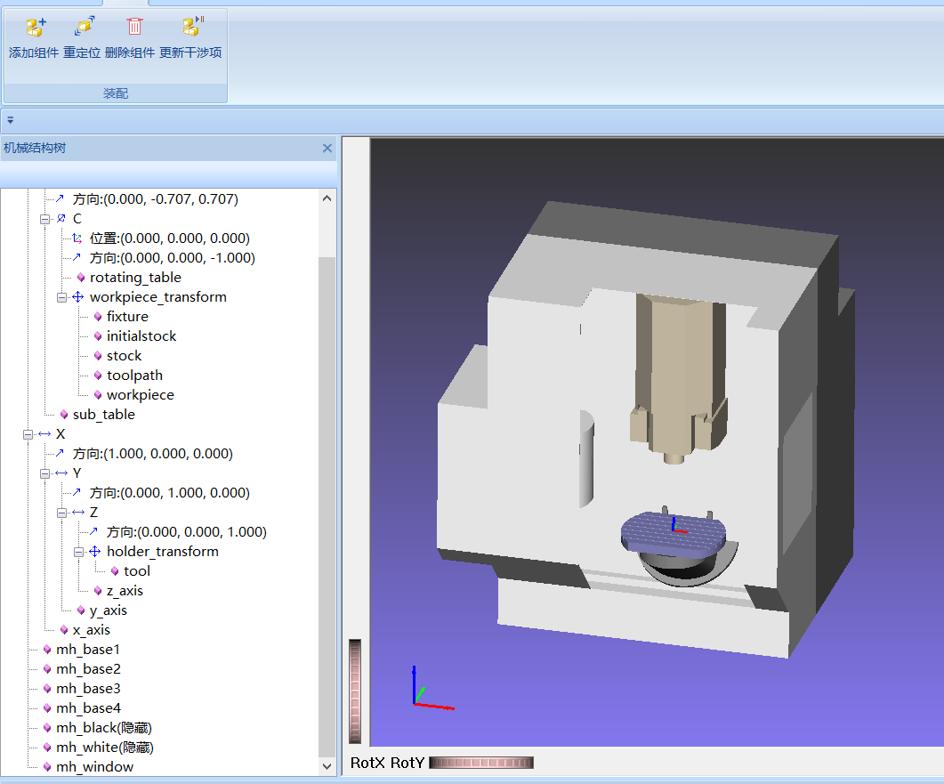Close the 机械结构树 panel
The height and width of the screenshot is (784, 944).
[327, 149]
